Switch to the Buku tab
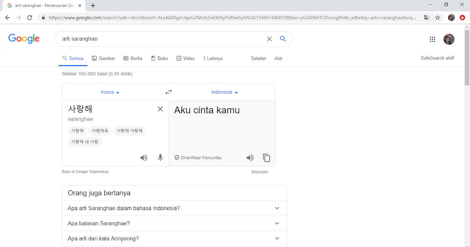 tap(159, 58)
